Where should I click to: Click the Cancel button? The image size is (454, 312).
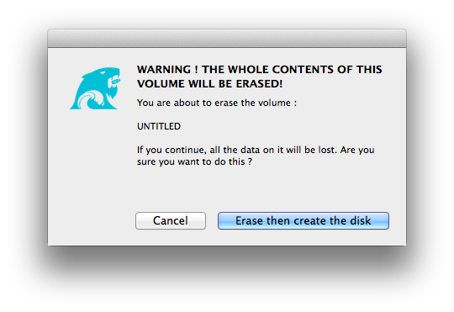(x=171, y=220)
